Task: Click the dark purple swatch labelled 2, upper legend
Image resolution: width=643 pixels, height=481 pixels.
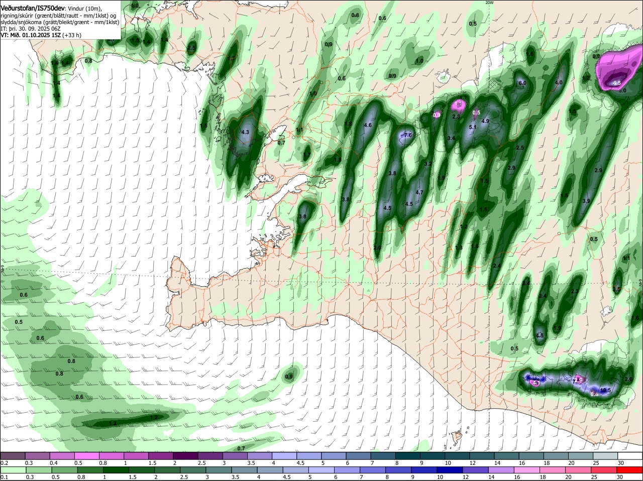Action: pyautogui.click(x=187, y=455)
